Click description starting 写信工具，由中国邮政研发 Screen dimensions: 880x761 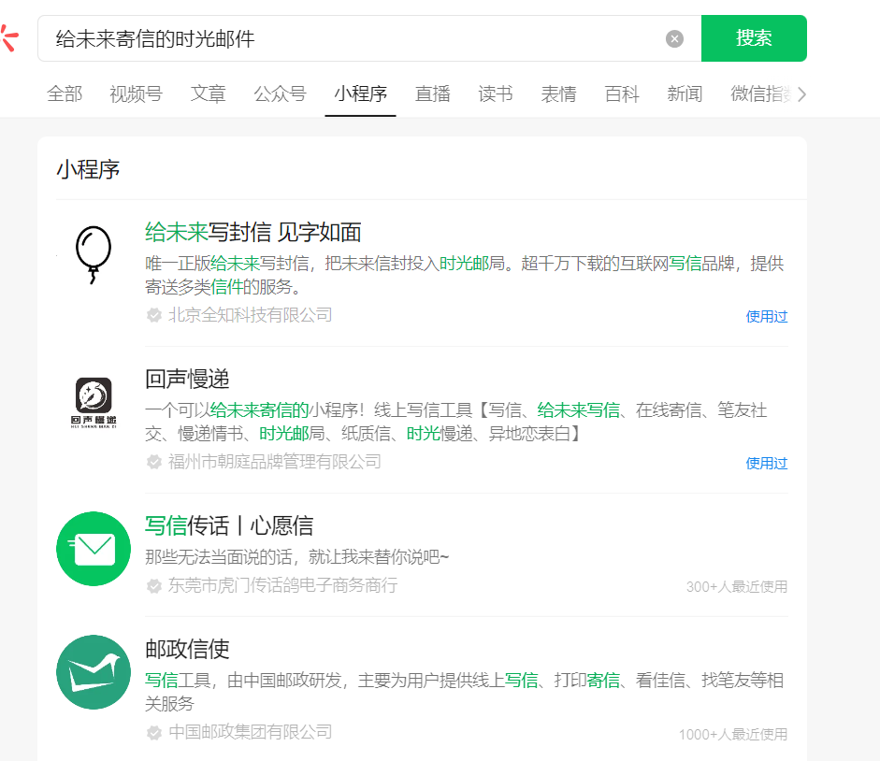point(464,692)
